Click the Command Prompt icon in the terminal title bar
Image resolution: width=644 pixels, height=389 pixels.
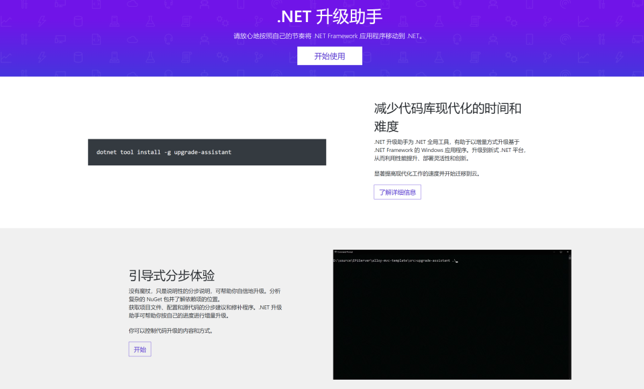tap(337, 252)
